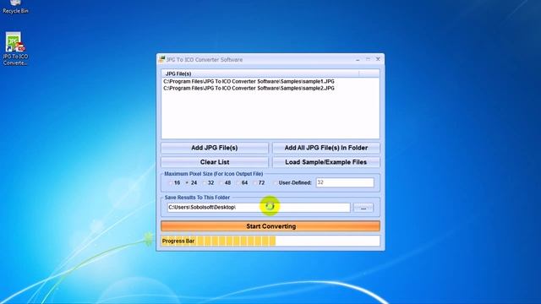This screenshot has width=541, height=304.
Task: Click the Save Results folder path field
Action: 259,208
